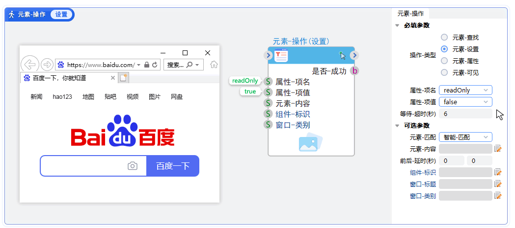Click the S port for 元素-内容
The image size is (515, 228).
(268, 103)
